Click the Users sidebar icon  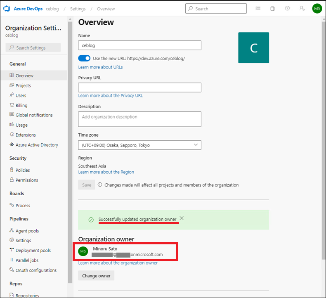pos(12,95)
